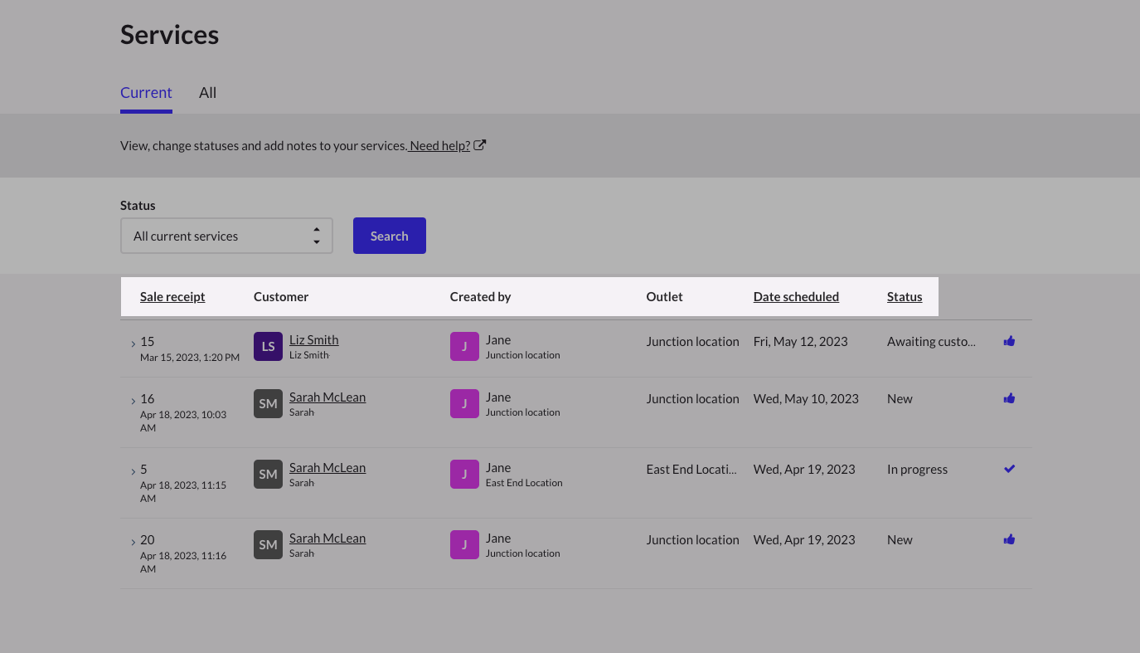This screenshot has width=1140, height=653.
Task: Switch to the All tab
Action: [x=207, y=93]
